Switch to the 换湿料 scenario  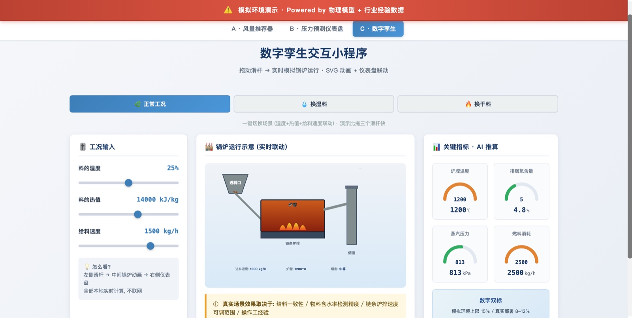tap(314, 104)
